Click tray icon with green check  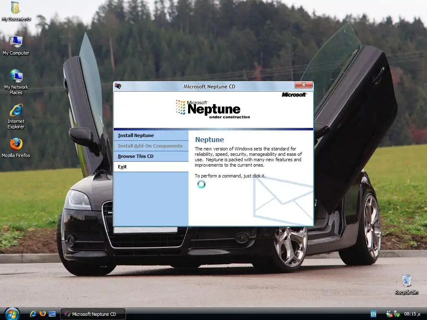pos(397,314)
